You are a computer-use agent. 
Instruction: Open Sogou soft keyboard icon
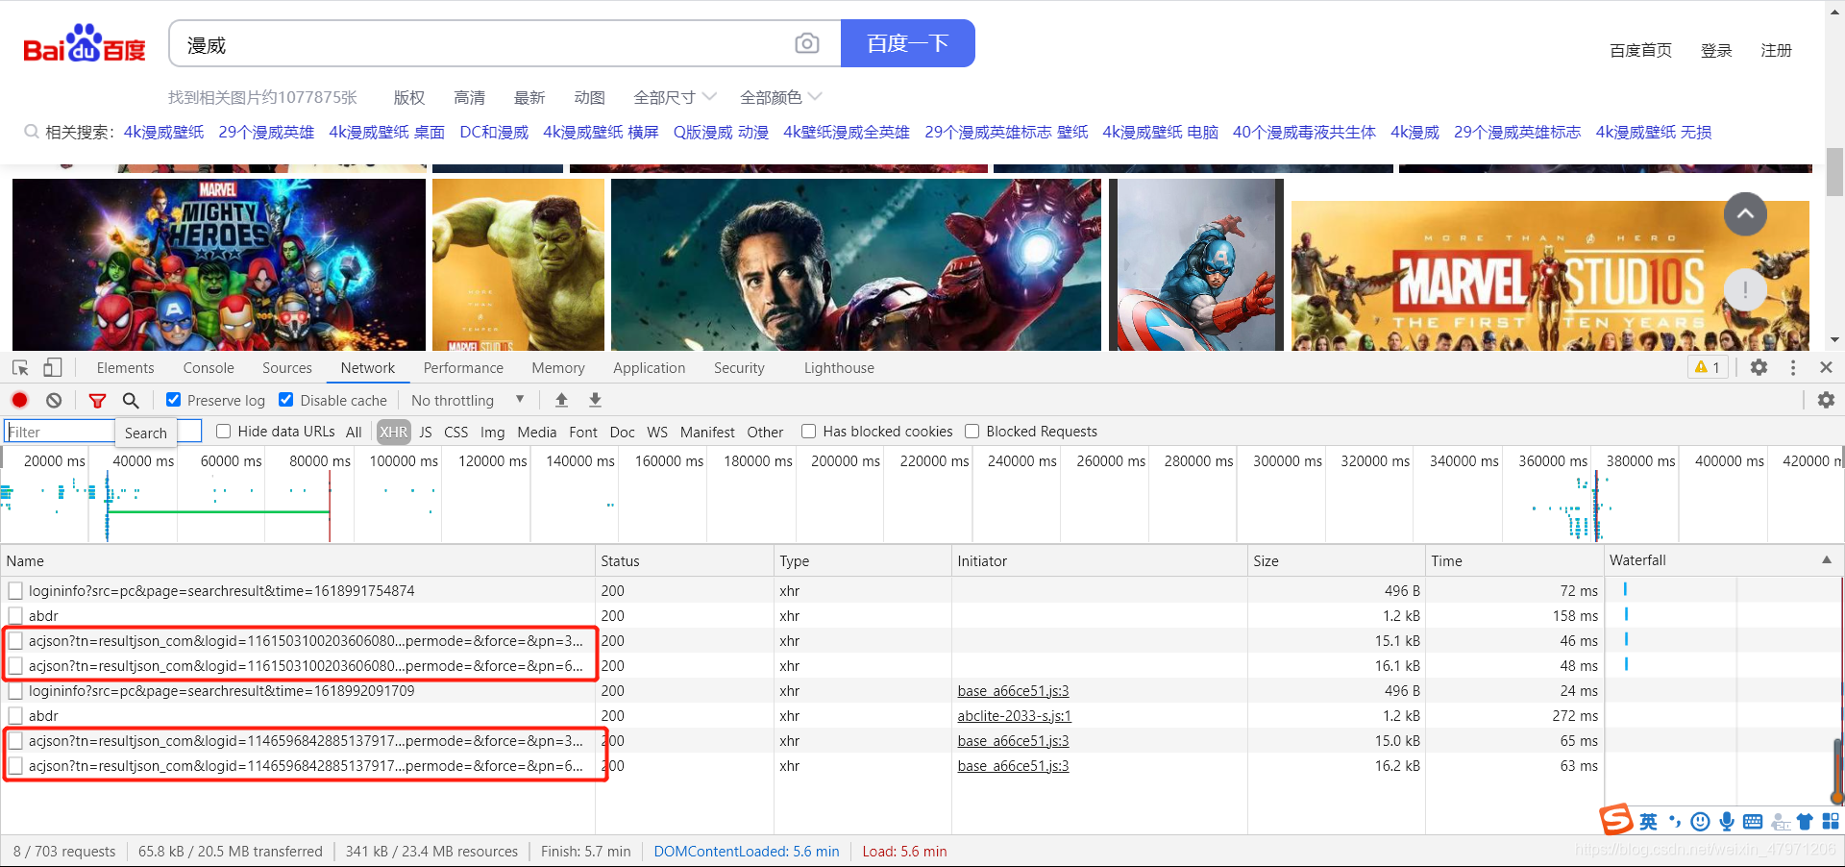click(1753, 821)
